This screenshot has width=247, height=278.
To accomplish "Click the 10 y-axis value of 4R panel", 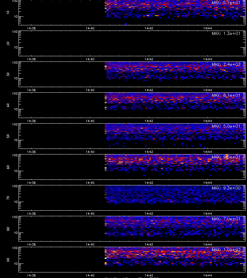I will tap(16, 109).
